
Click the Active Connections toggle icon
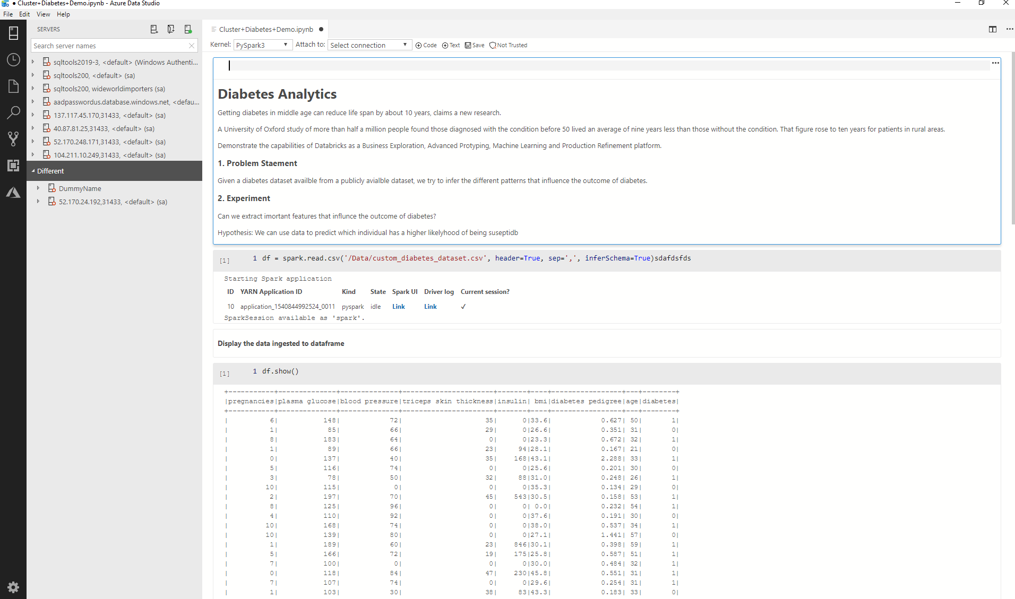[188, 29]
